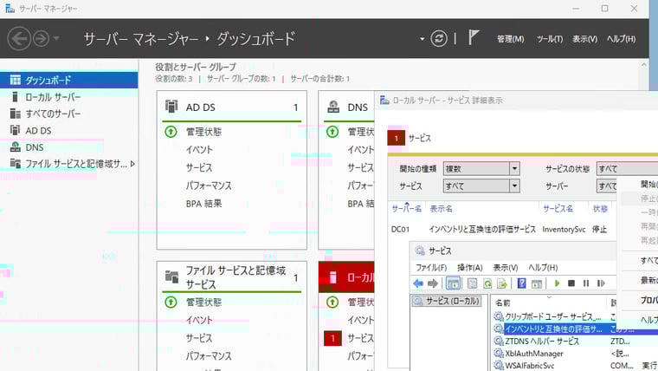The height and width of the screenshot is (371, 658).
Task: Click the blue back arrow in Services toolbar
Action: click(418, 283)
